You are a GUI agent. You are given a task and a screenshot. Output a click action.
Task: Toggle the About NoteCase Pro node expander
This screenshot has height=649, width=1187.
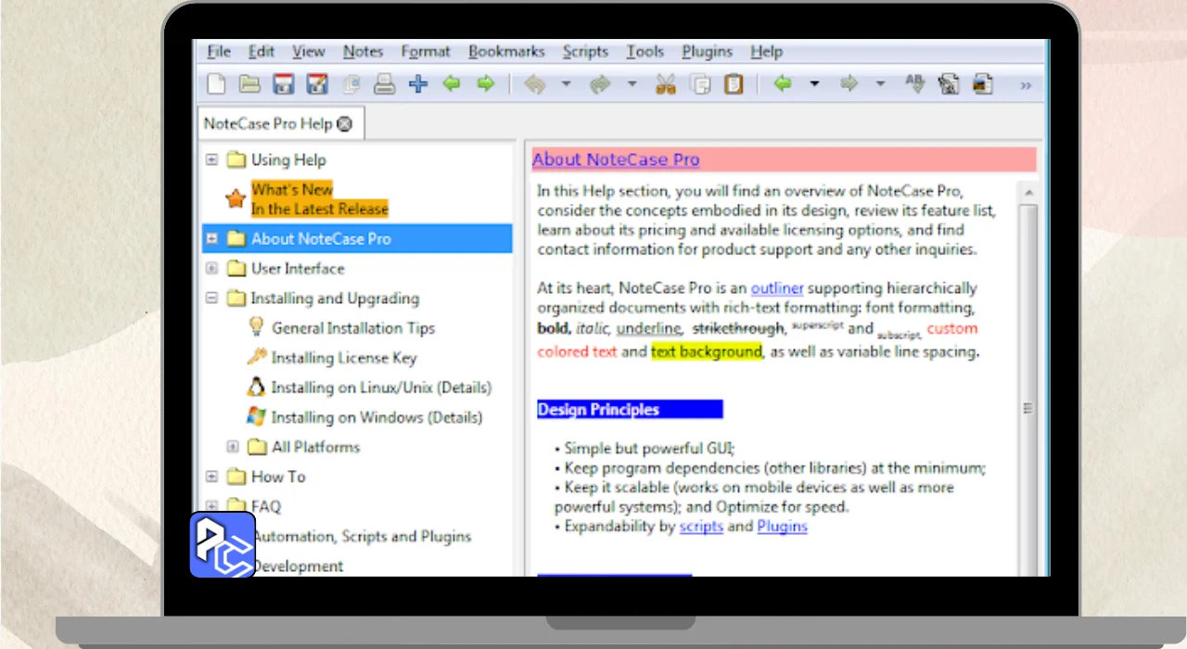pos(211,238)
